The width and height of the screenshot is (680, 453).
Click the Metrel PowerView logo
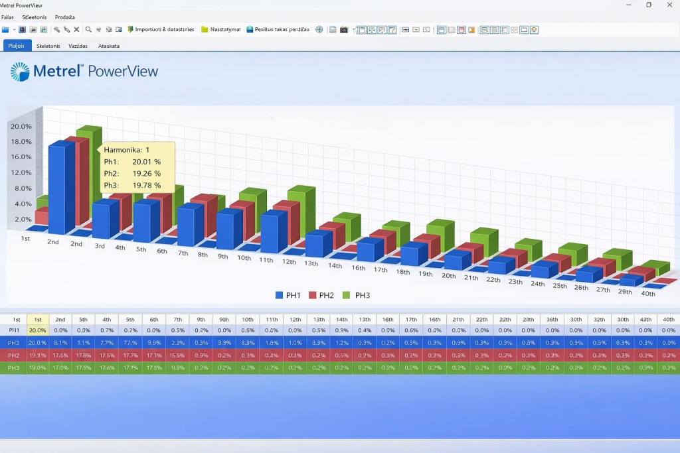pyautogui.click(x=84, y=71)
